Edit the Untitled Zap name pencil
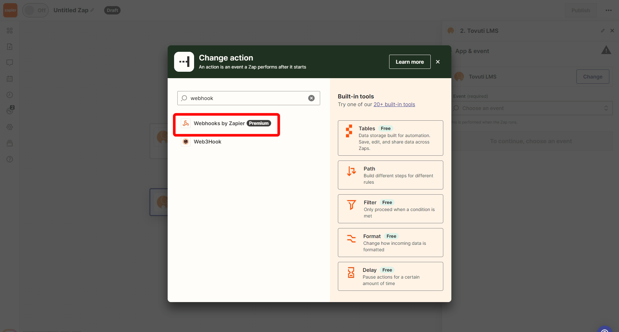The image size is (619, 332). tap(92, 10)
